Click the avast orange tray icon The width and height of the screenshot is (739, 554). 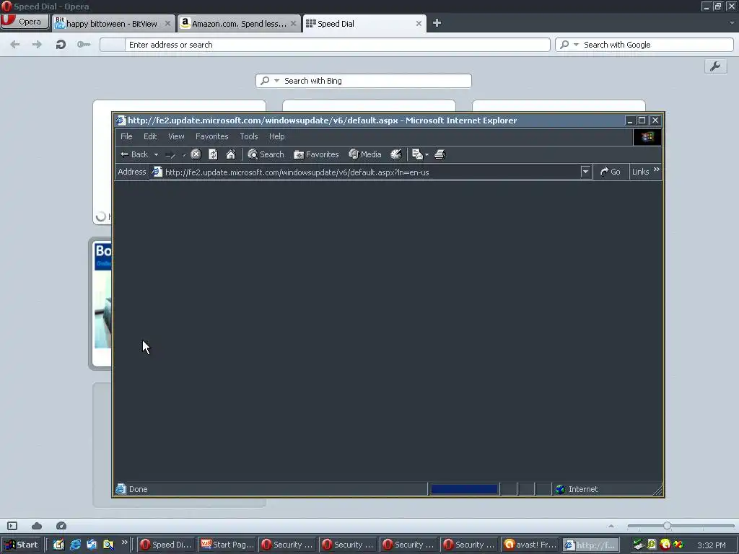coord(665,545)
